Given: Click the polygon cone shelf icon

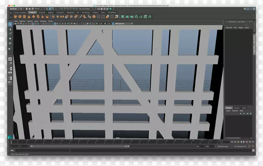Looking at the screenshot, I should 29,16.
